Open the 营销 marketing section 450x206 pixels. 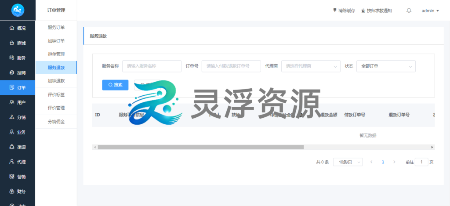click(x=18, y=177)
